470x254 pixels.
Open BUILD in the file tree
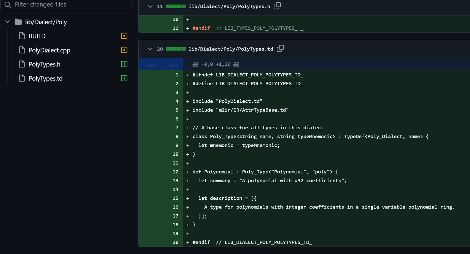point(37,36)
